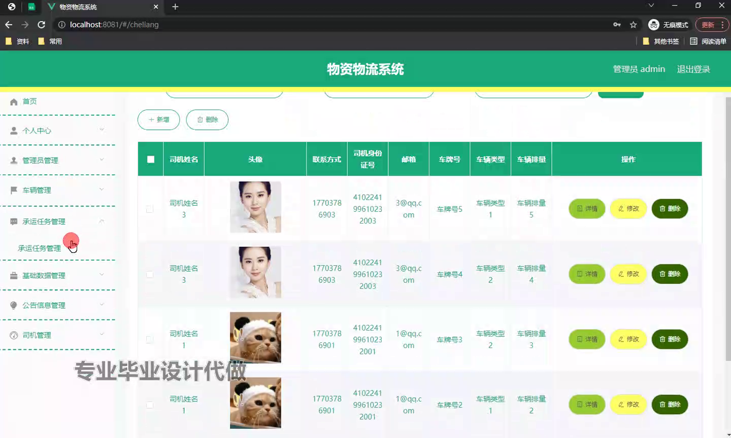Click the avatar photo in the 车牌号5 row
The height and width of the screenshot is (438, 731).
coord(255,207)
